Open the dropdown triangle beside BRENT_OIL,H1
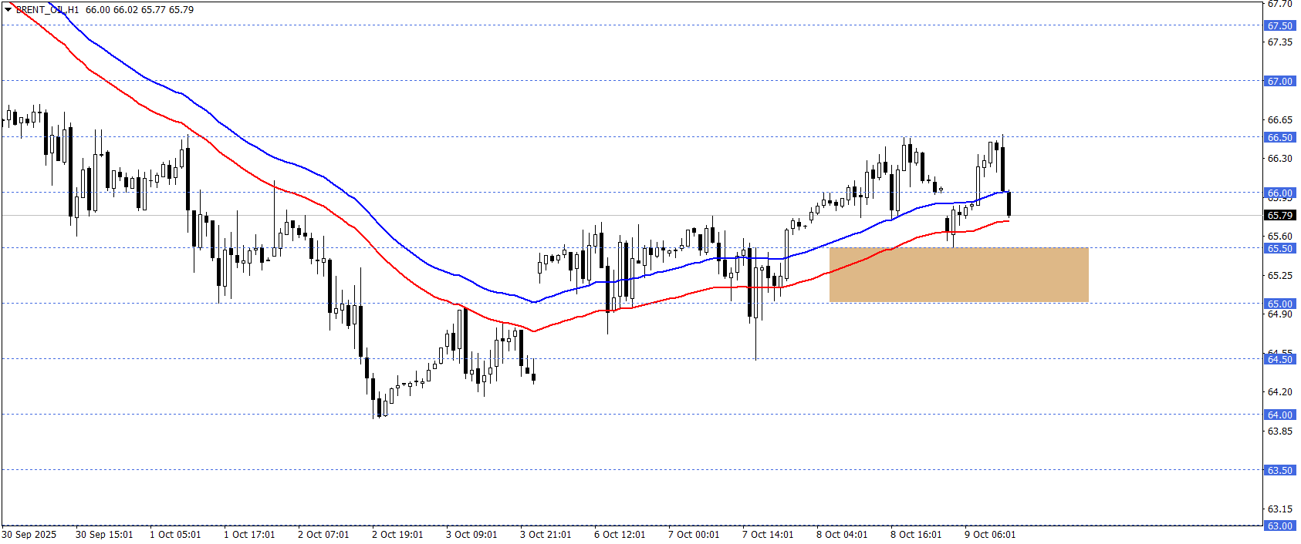 pos(8,10)
